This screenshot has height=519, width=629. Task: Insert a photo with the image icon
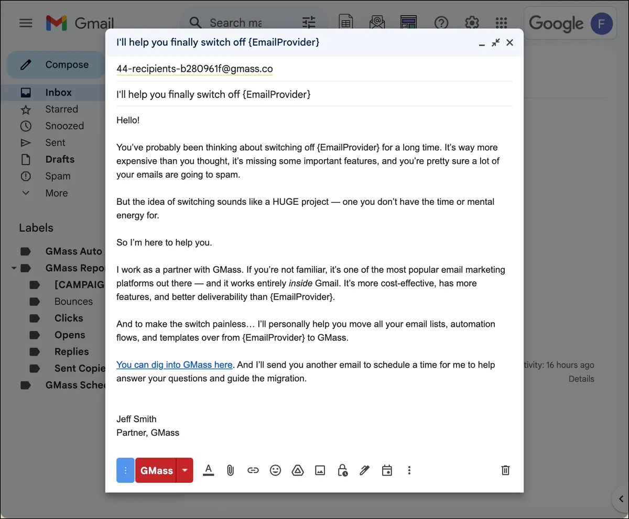coord(320,470)
